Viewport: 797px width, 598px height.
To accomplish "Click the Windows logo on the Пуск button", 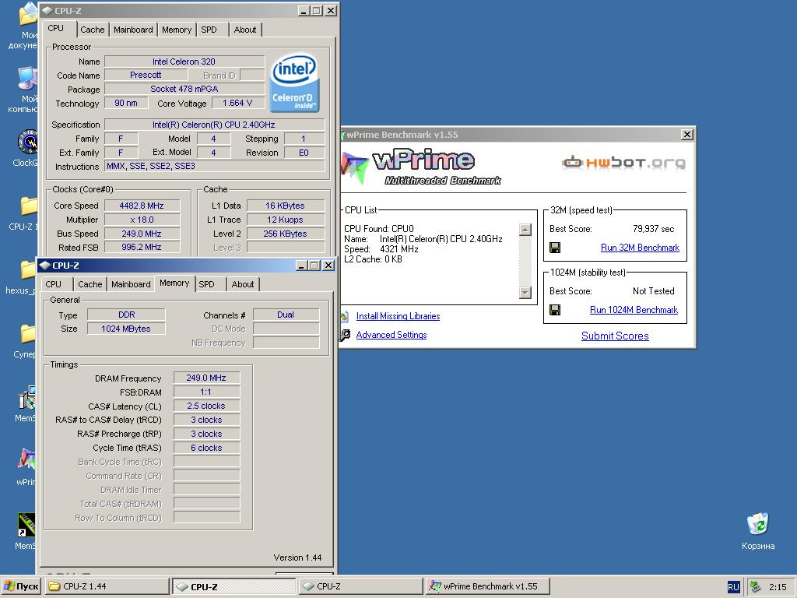I will pos(9,586).
